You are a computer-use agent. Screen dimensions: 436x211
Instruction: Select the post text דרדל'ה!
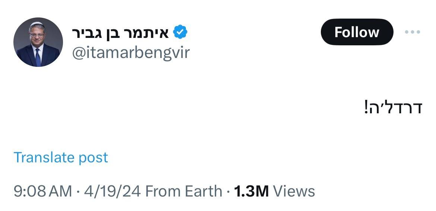click(x=393, y=107)
